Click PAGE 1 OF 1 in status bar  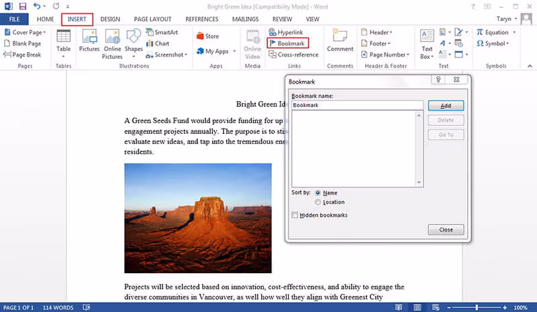coord(19,307)
